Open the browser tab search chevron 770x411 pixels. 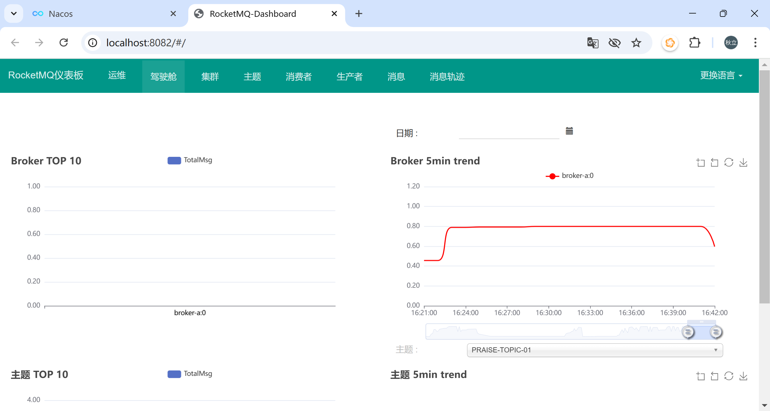click(x=14, y=14)
